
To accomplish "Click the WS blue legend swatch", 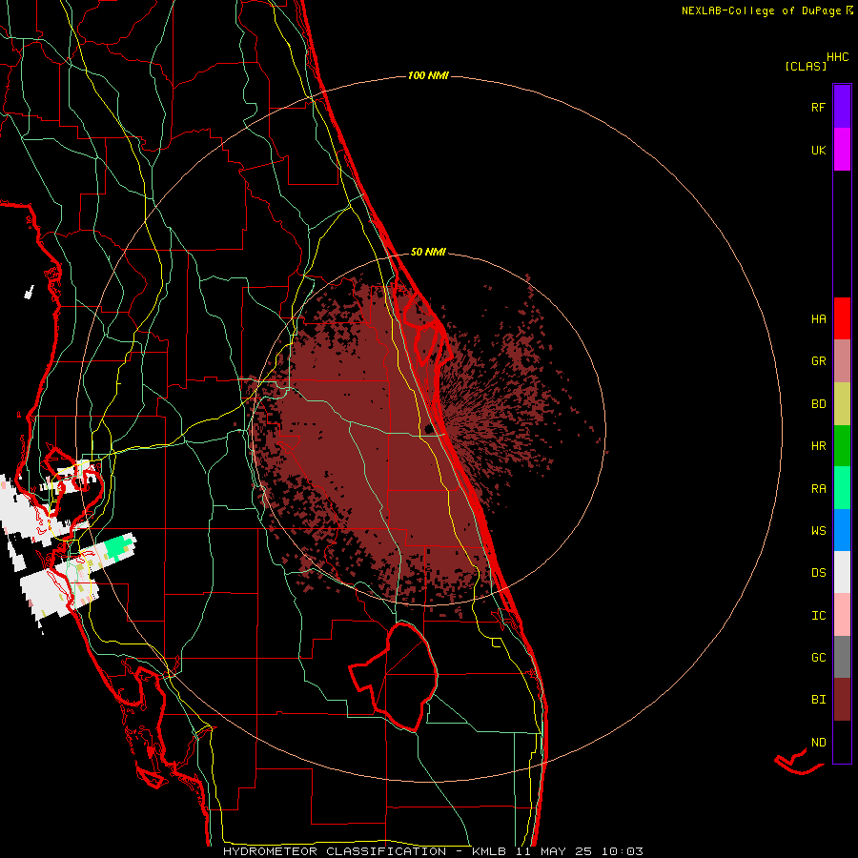I will 842,530.
